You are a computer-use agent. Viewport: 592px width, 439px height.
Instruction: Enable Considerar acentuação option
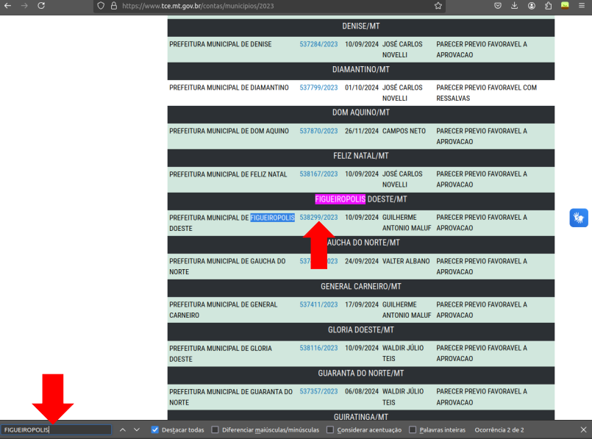(330, 429)
